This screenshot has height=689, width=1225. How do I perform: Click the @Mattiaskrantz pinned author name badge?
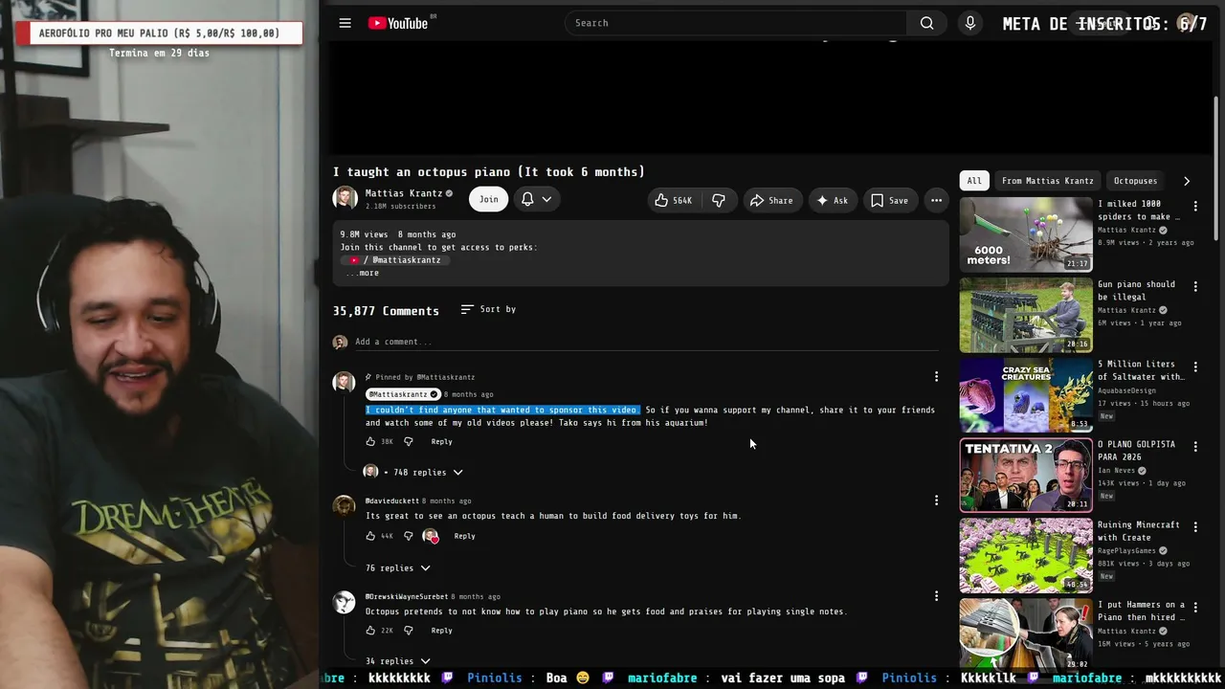(x=403, y=394)
